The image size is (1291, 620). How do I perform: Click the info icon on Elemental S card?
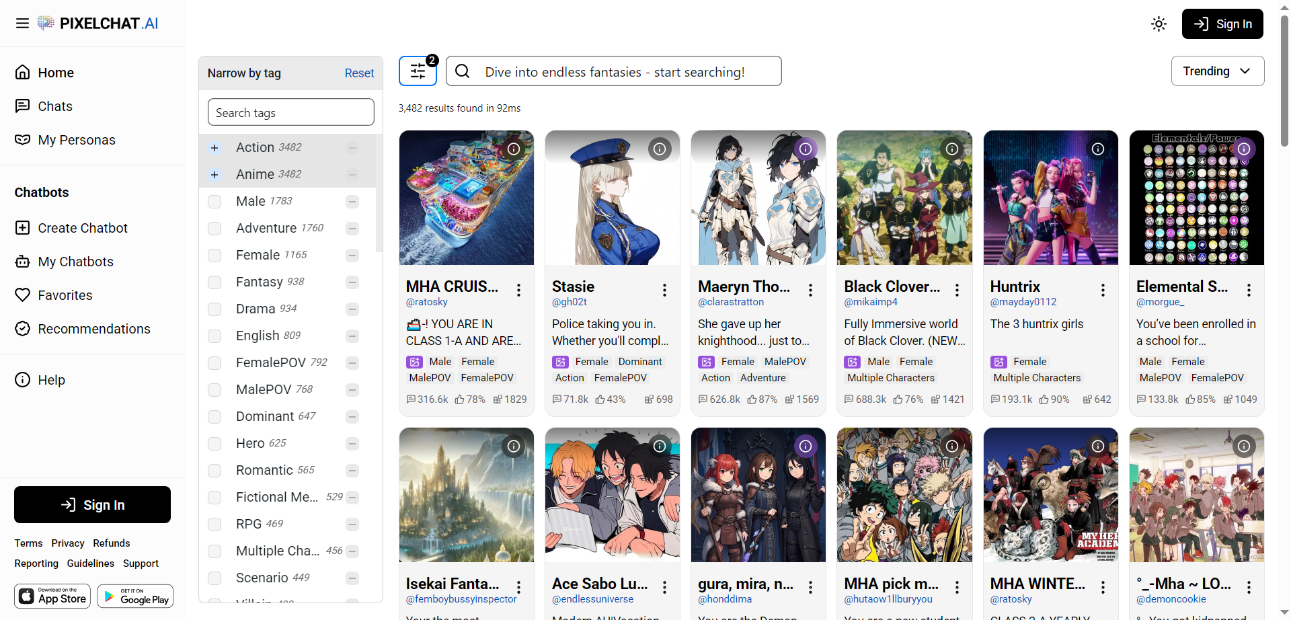click(1244, 149)
